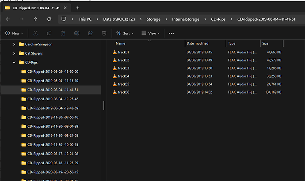Sort by Size column header
Screen dimensions: 305x181
tap(265, 43)
